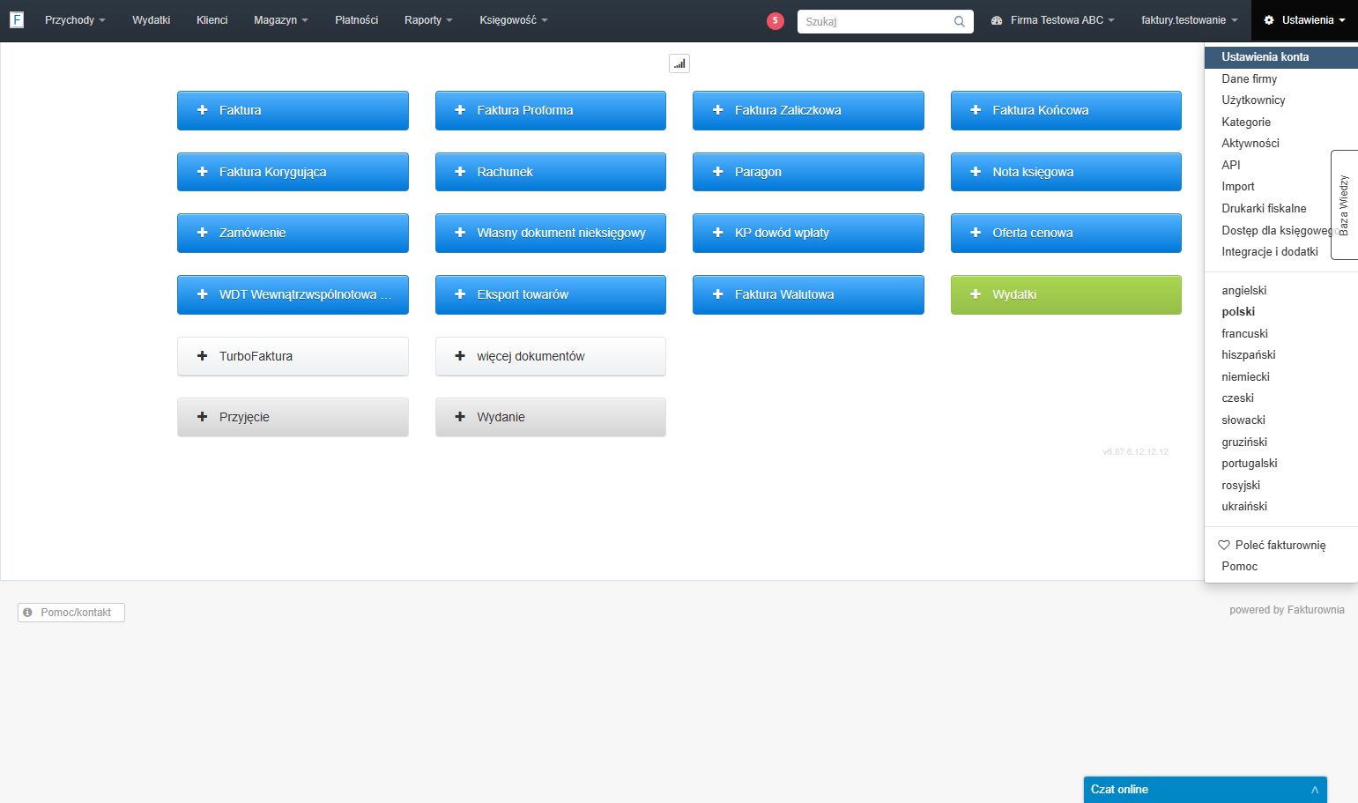Image resolution: width=1358 pixels, height=803 pixels.
Task: Create an Oferta cenowa
Action: [1066, 233]
